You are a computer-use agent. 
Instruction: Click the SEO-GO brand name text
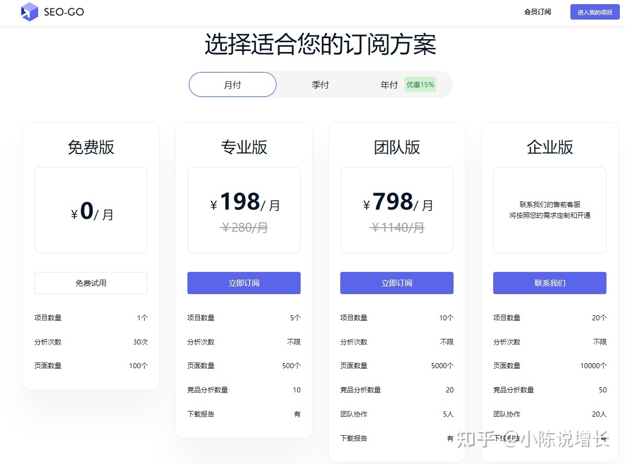point(64,12)
